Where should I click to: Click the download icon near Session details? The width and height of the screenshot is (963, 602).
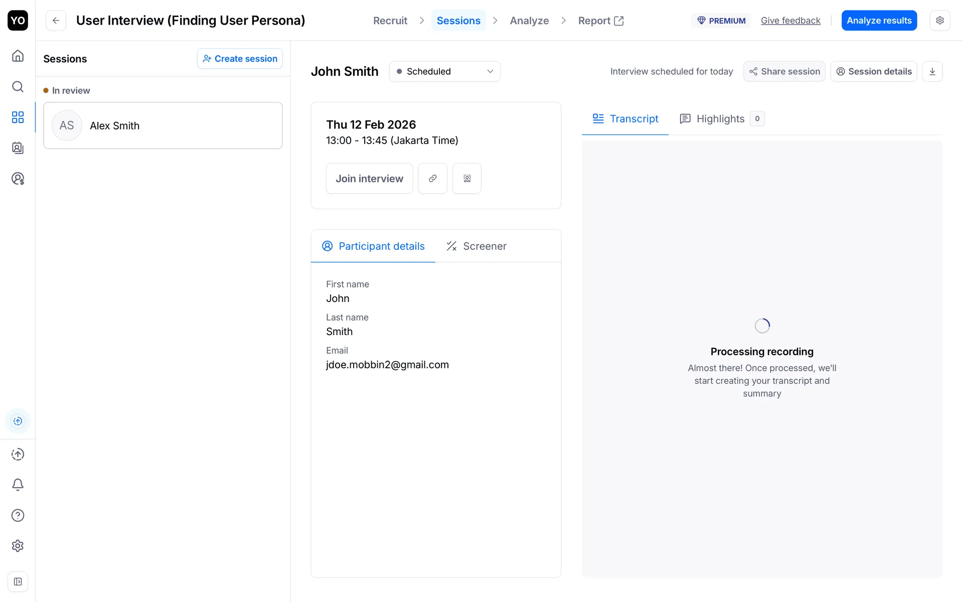point(932,71)
